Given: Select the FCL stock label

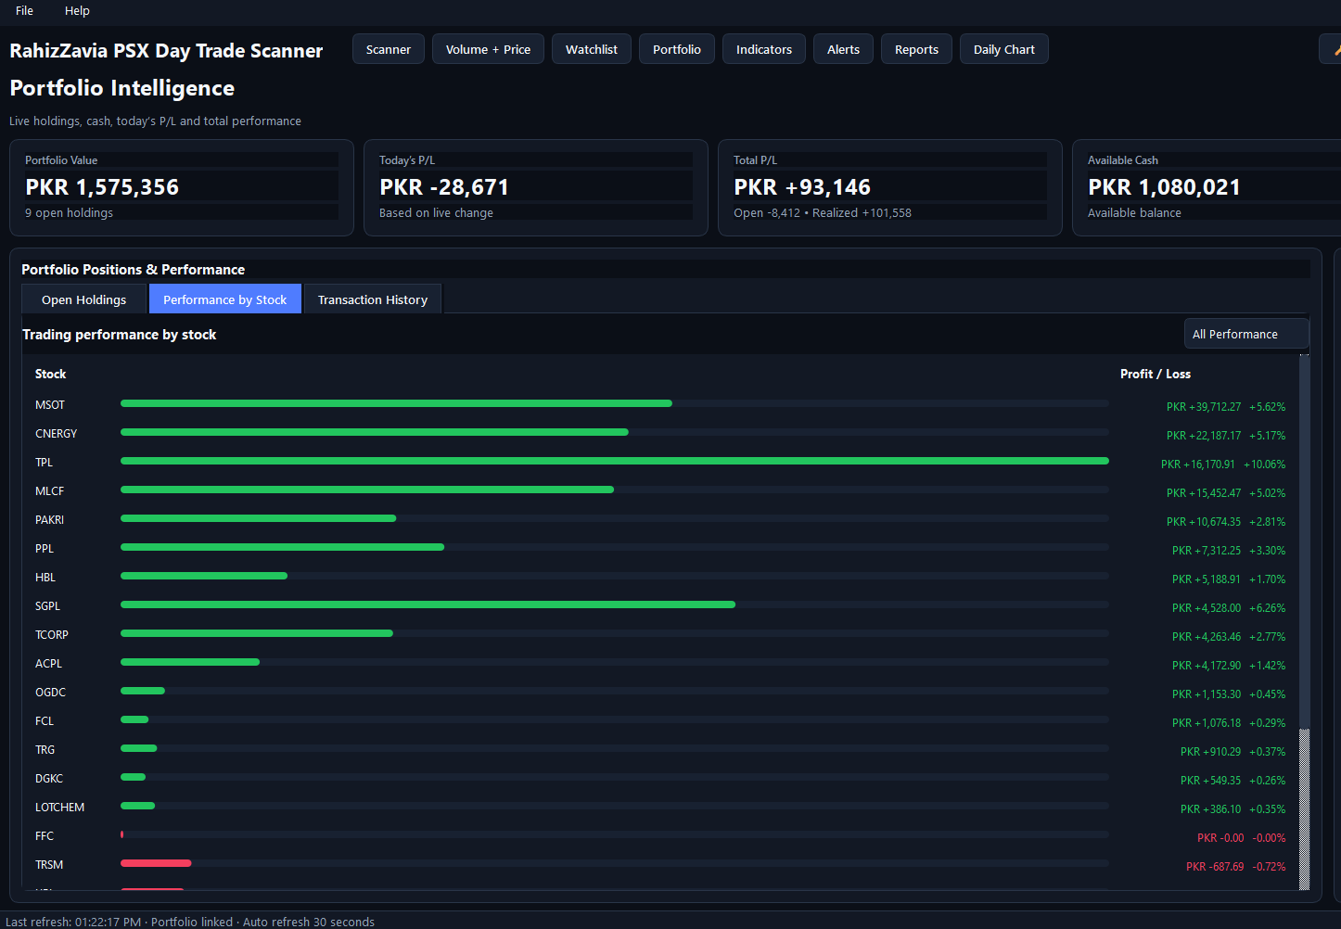Looking at the screenshot, I should click(x=45, y=721).
